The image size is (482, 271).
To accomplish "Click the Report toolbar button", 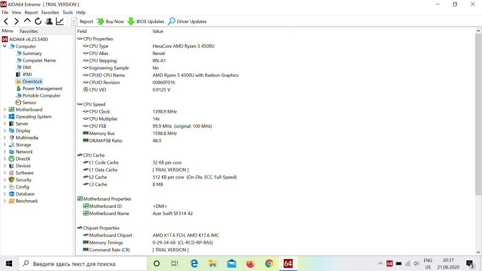I will pyautogui.click(x=82, y=22).
